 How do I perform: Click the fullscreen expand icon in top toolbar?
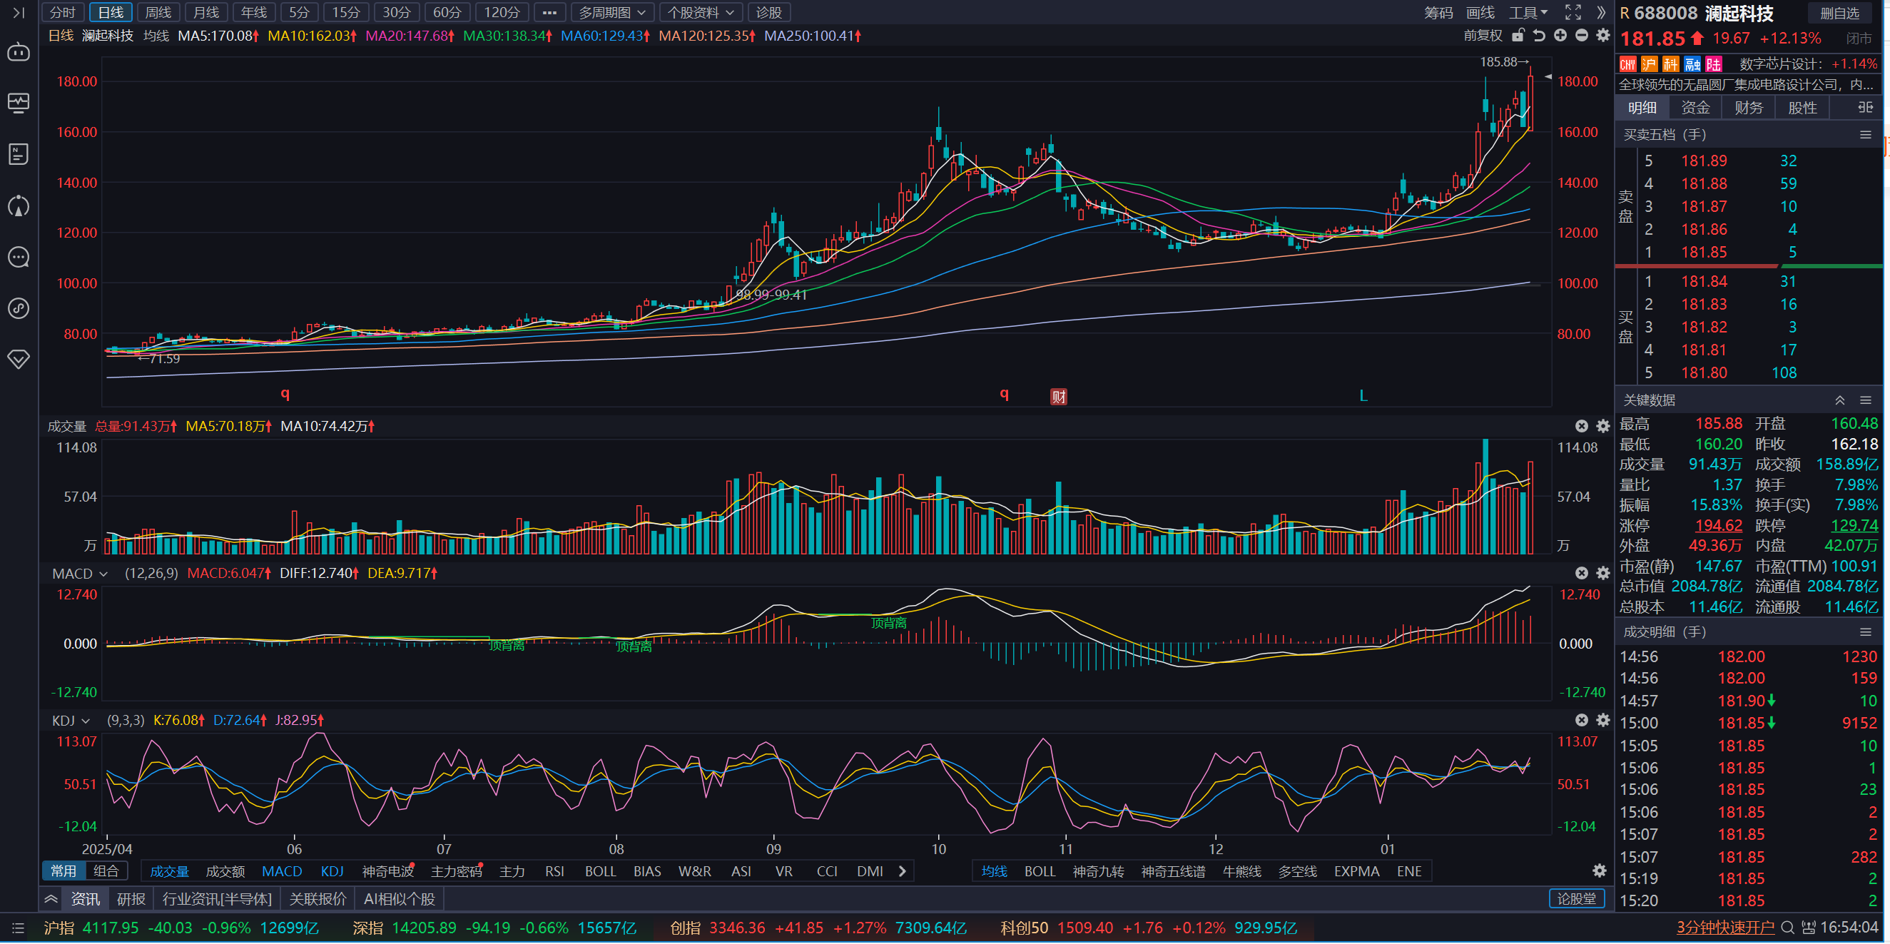[1573, 12]
